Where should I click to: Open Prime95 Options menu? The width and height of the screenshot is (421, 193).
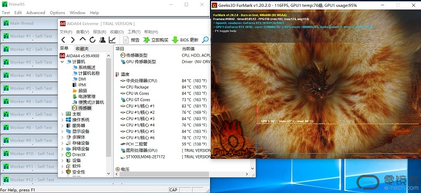click(x=57, y=13)
